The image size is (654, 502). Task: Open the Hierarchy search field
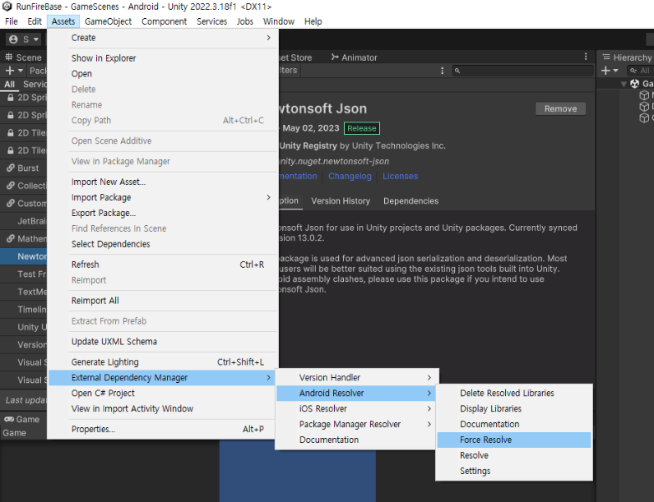640,71
